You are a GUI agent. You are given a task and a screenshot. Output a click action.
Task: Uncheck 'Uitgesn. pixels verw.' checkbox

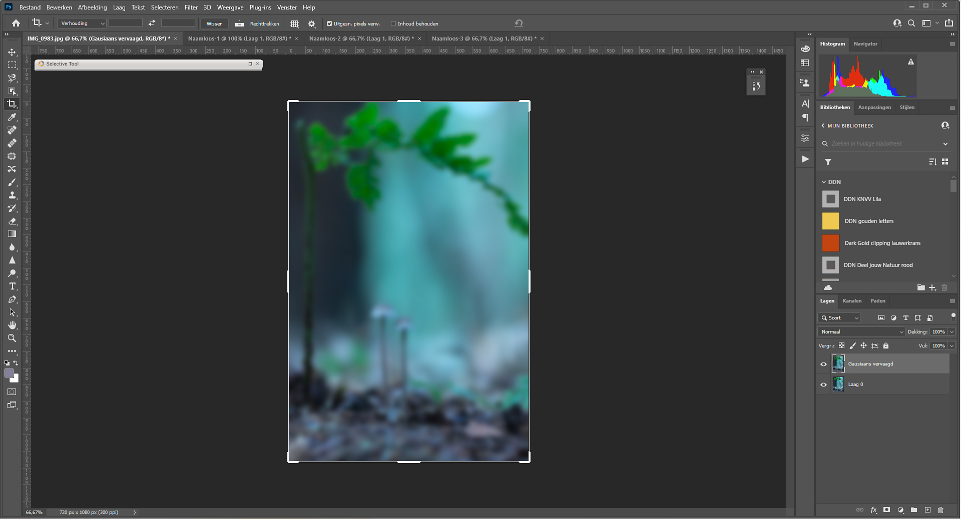tap(329, 23)
